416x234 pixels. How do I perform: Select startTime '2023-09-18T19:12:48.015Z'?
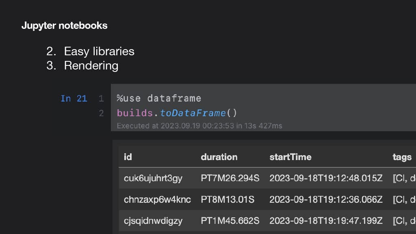[326, 178]
